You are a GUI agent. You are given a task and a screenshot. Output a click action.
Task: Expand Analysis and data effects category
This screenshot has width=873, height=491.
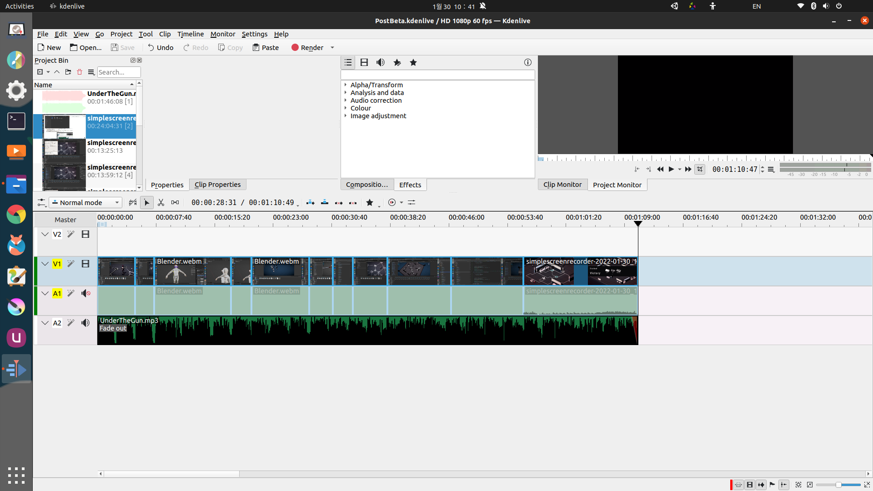[346, 93]
